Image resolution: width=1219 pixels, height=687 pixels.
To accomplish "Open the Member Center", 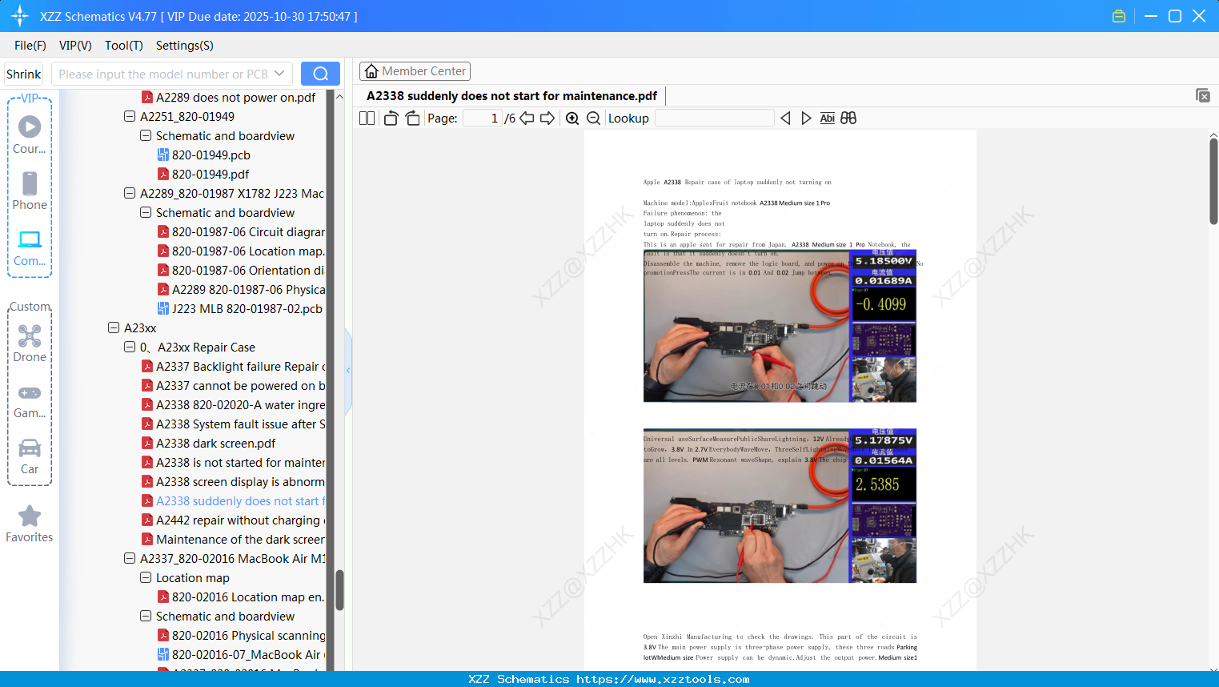I will (415, 71).
